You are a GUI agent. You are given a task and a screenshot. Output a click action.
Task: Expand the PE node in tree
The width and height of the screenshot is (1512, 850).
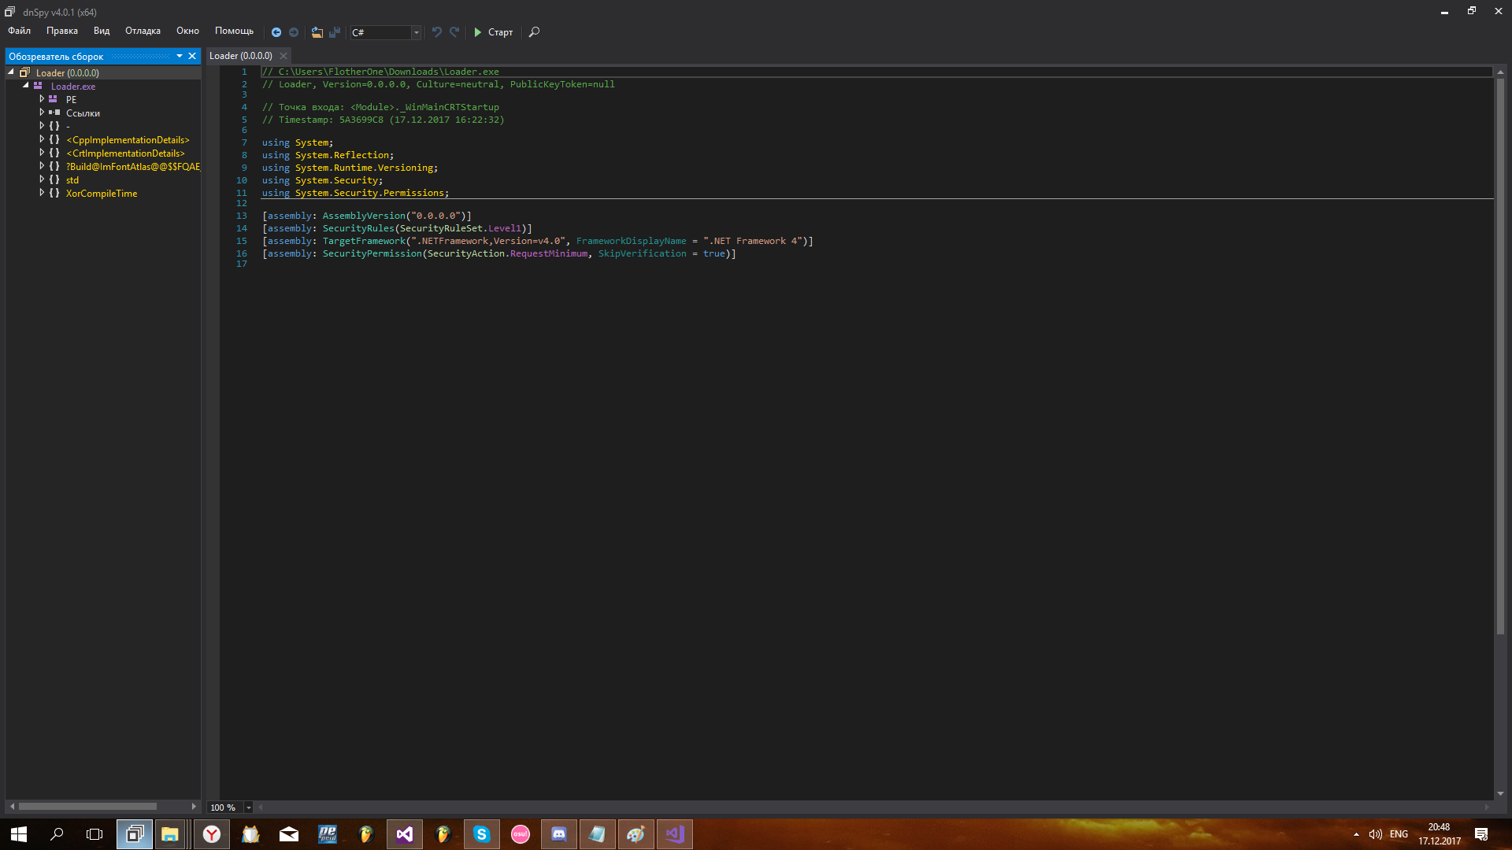(42, 99)
